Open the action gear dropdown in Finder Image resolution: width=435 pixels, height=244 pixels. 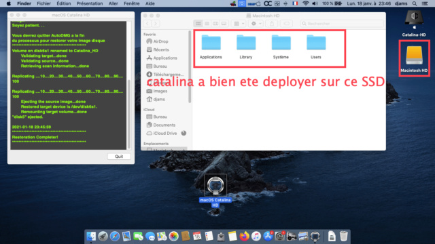point(256,24)
